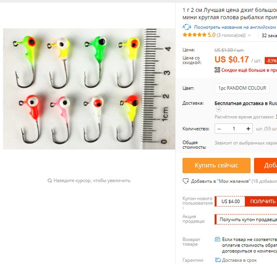Select the 1pc RANDOM COLOUR option
The image size is (277, 264).
point(242,88)
